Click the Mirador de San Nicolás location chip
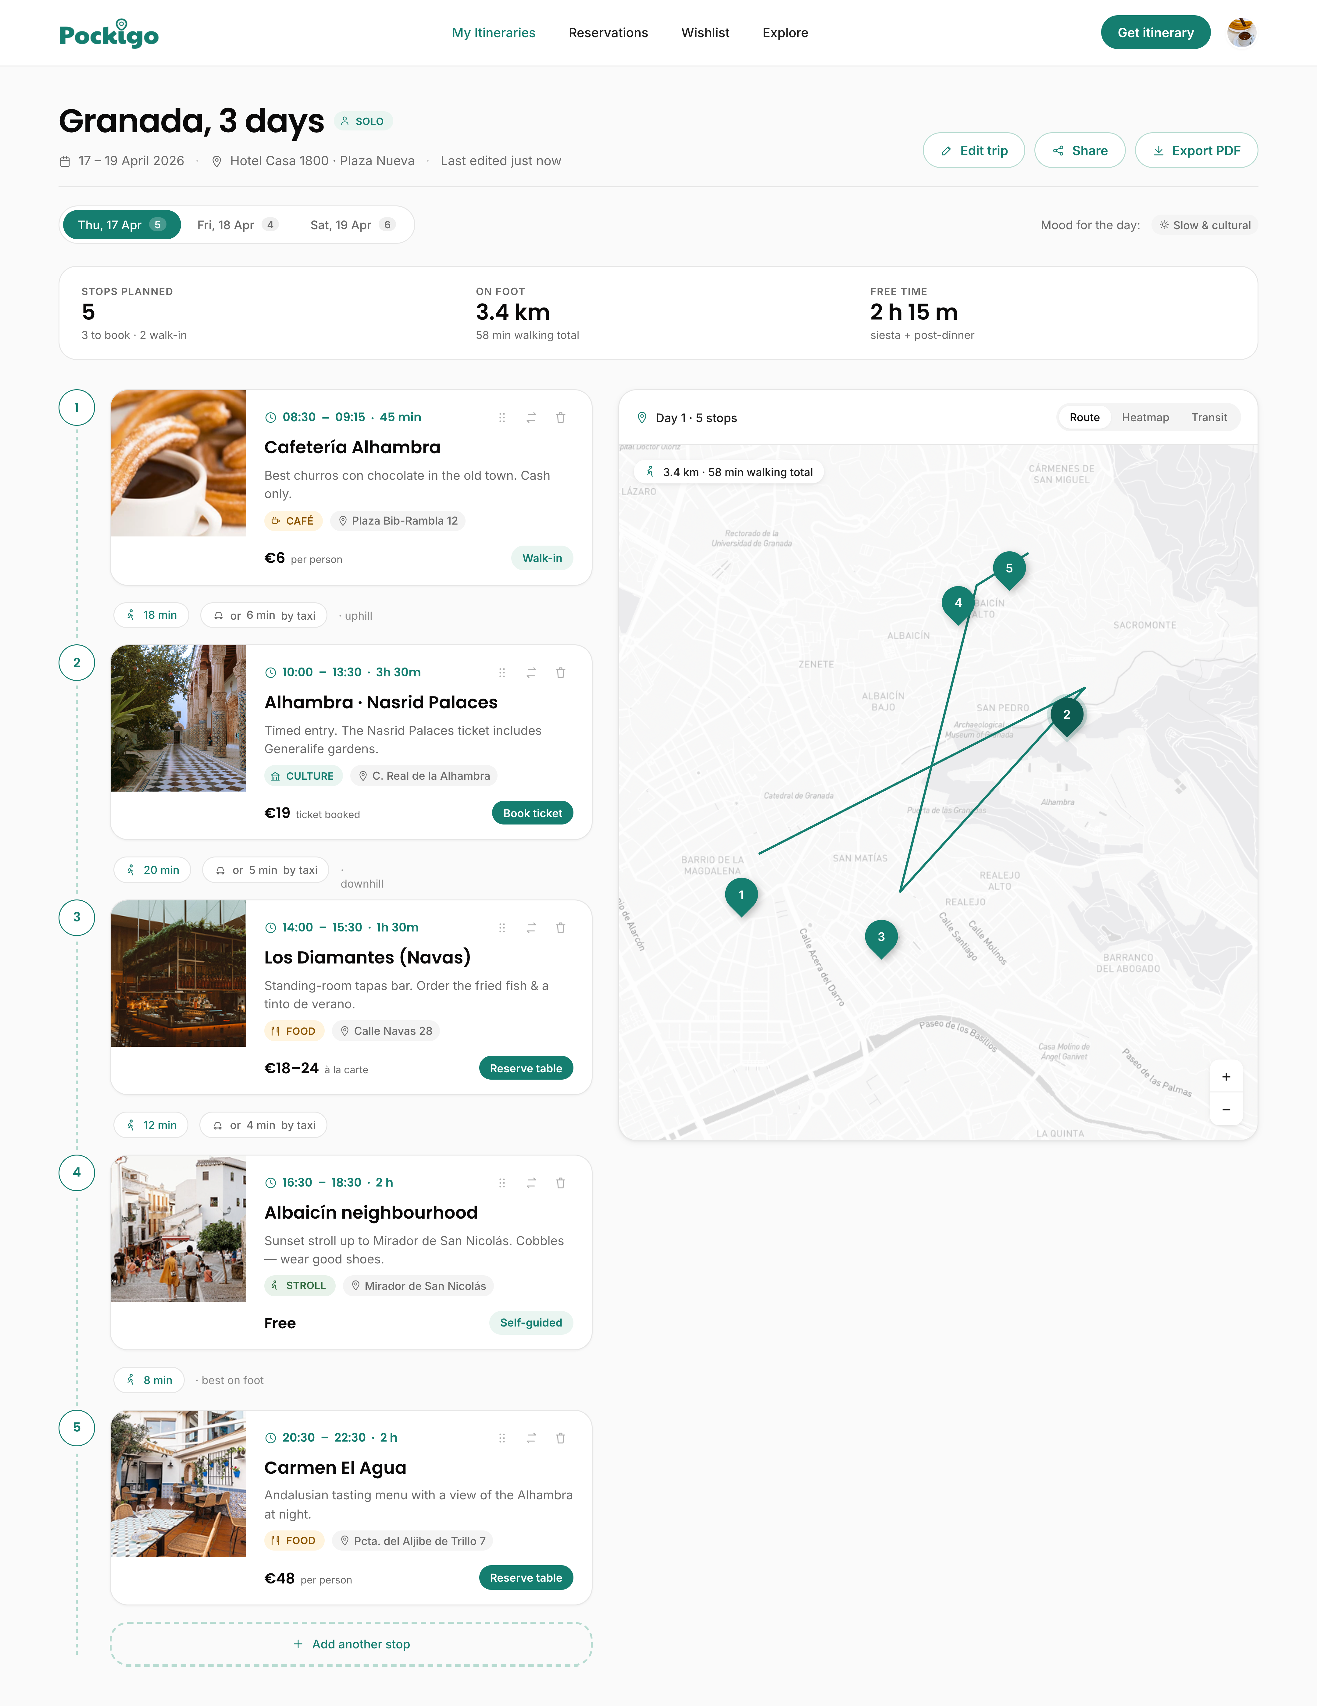 [x=418, y=1286]
